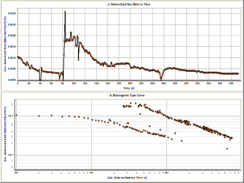Select the dip data point near day 255

tap(161, 79)
